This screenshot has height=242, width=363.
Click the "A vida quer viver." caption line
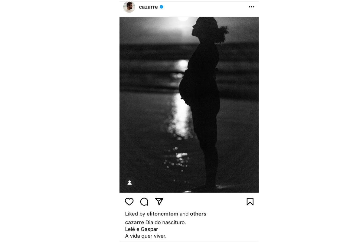coord(146,236)
